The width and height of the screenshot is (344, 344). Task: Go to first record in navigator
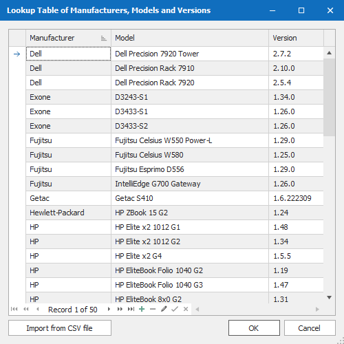[x=14, y=309]
